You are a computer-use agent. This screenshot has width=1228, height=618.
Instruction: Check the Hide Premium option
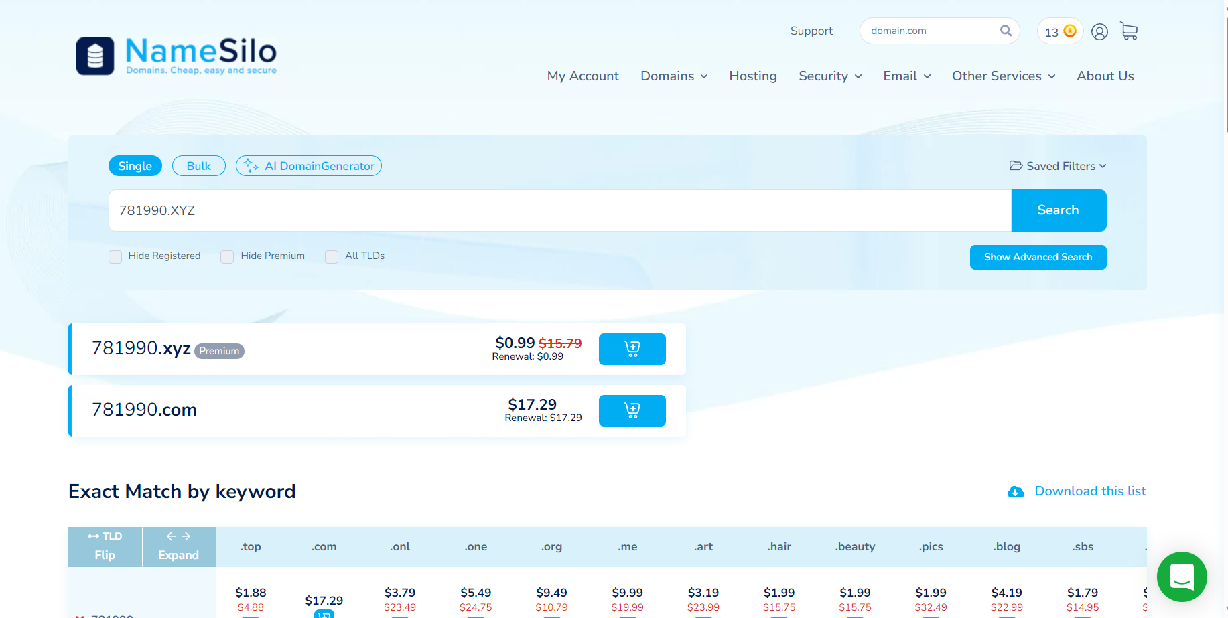point(228,256)
